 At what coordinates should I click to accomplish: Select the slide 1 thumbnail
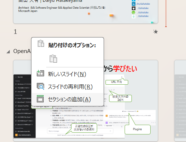(x=86, y=12)
